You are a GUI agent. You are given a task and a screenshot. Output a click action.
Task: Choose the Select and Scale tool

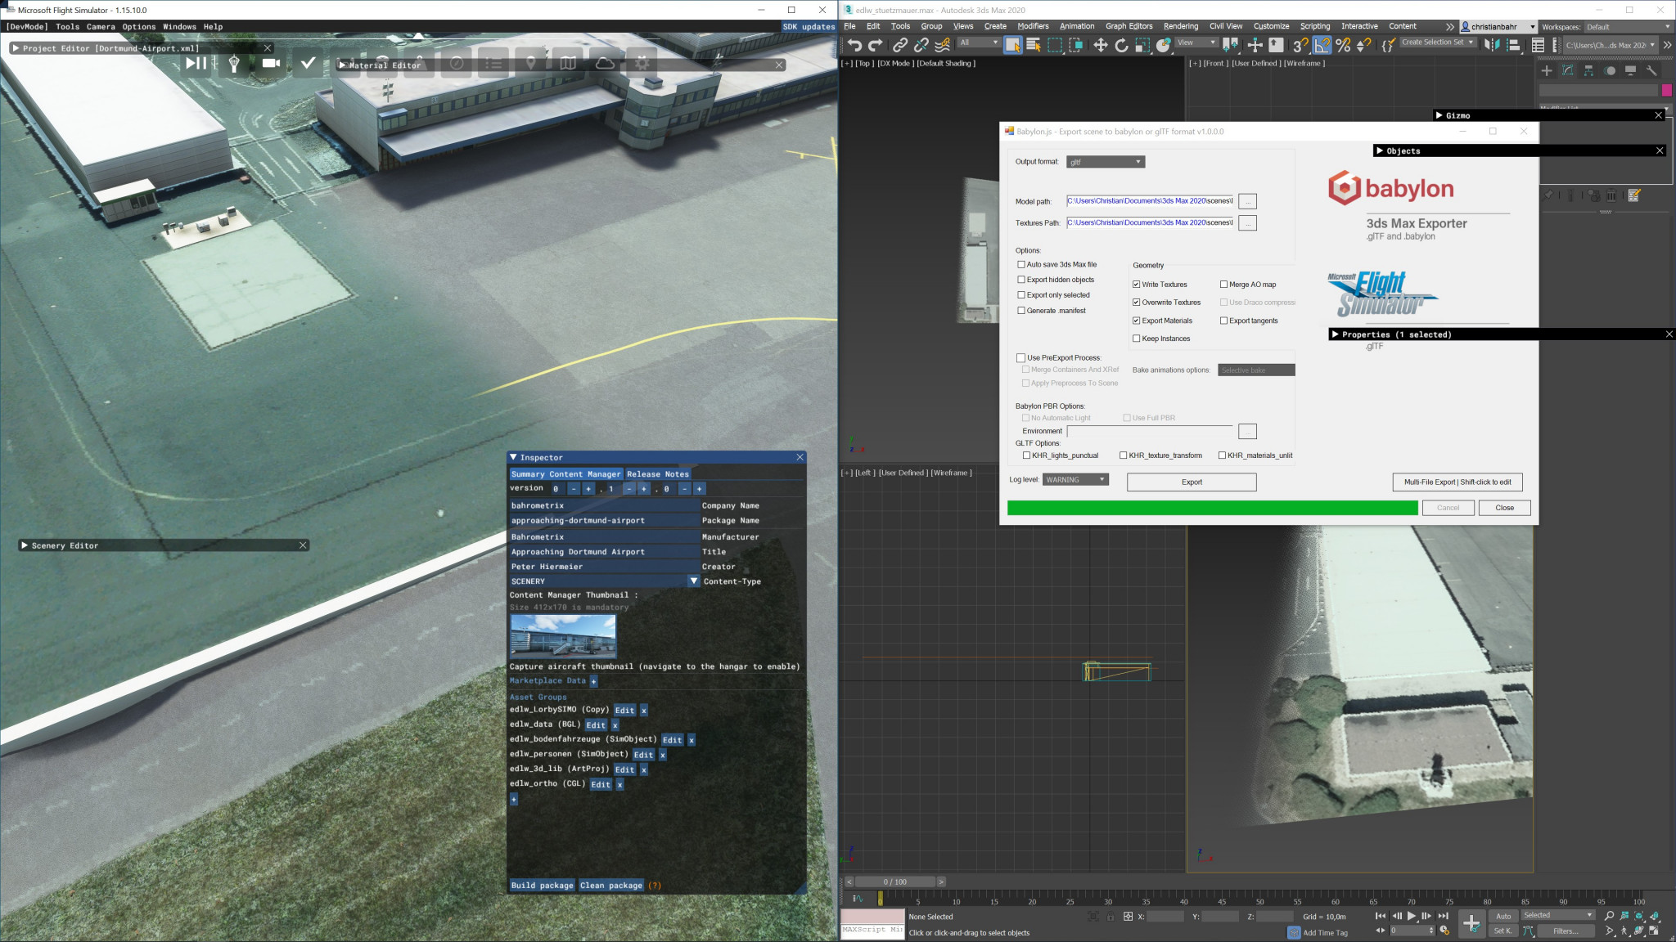click(1142, 45)
